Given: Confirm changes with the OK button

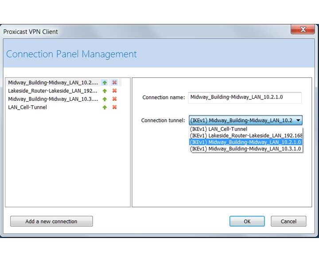Looking at the screenshot, I should pyautogui.click(x=247, y=221).
